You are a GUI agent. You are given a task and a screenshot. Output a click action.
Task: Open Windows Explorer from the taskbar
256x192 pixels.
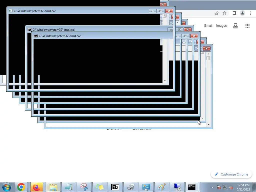pyautogui.click(x=53, y=187)
